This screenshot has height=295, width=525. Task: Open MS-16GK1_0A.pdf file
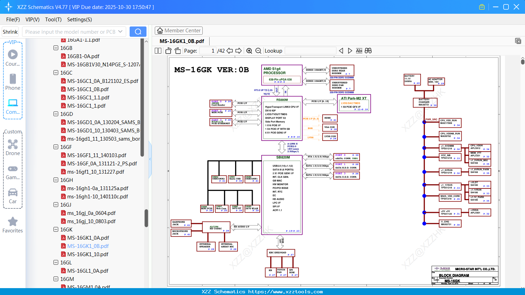tap(88, 238)
